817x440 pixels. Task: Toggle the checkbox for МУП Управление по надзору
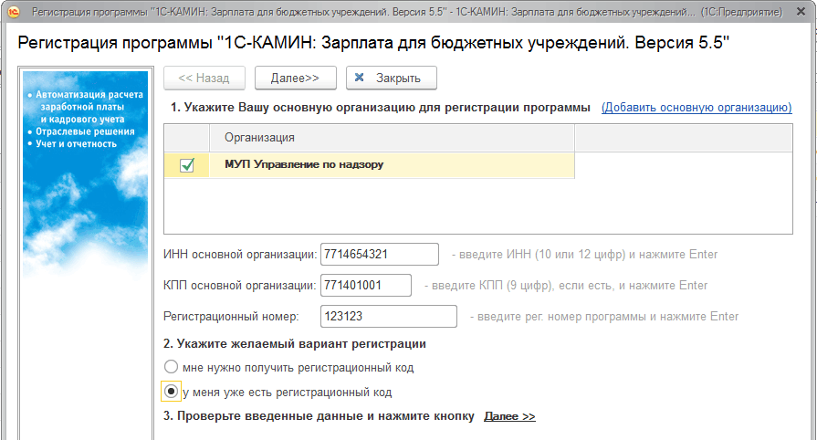coord(187,165)
